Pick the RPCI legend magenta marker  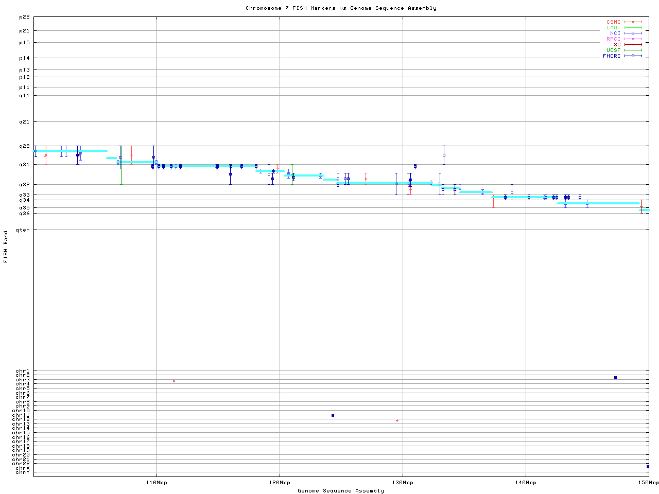pos(633,39)
